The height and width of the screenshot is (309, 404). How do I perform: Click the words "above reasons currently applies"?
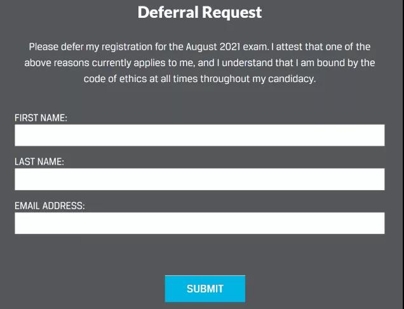pos(93,63)
